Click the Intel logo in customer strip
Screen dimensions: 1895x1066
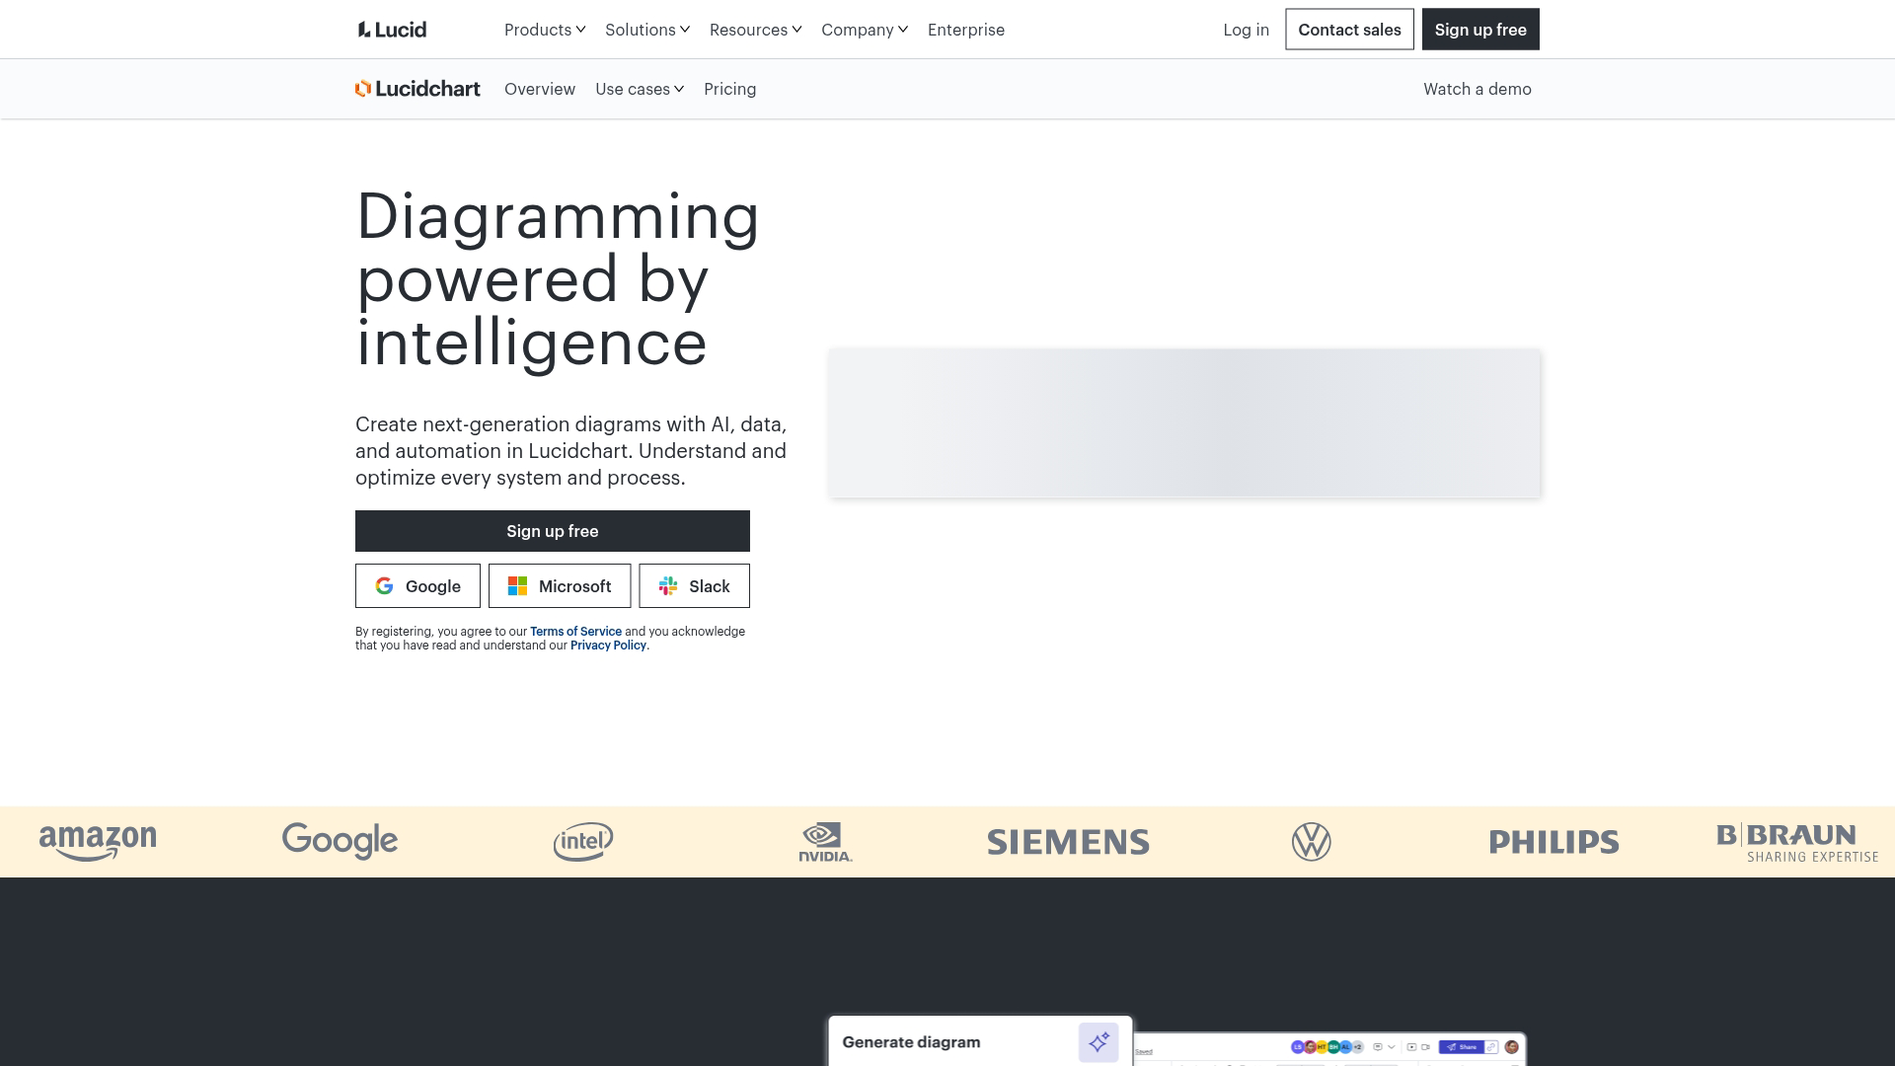[583, 842]
